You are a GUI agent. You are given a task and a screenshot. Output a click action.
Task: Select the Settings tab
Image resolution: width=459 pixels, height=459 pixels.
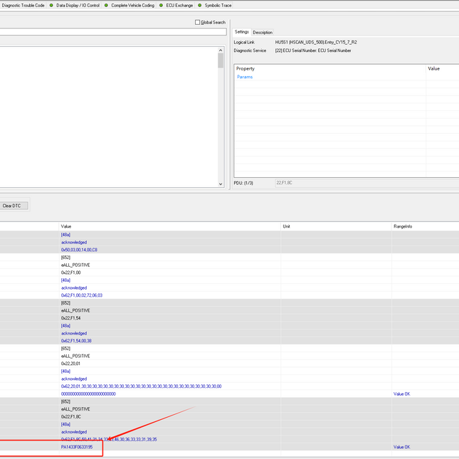coord(242,32)
